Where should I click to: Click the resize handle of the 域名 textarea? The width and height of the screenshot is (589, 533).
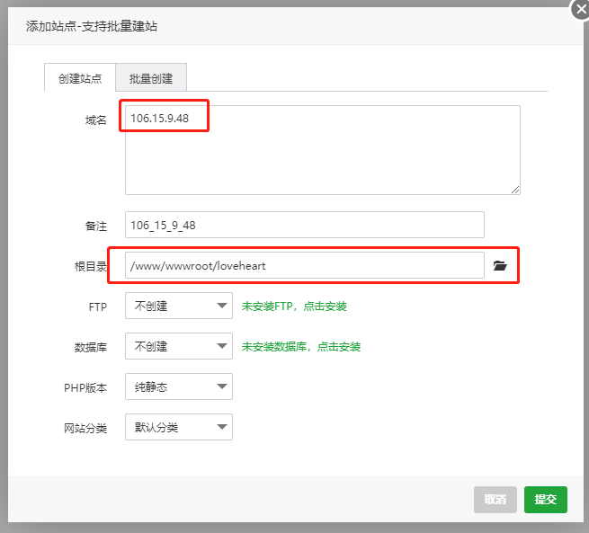(515, 190)
